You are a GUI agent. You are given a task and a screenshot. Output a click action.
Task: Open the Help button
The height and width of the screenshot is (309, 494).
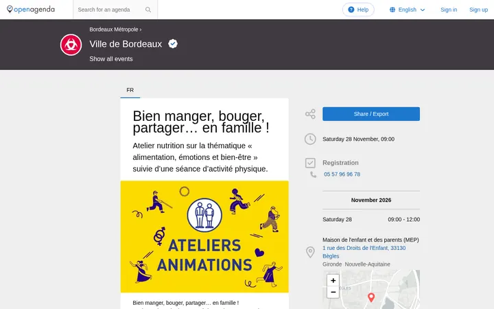coord(358,10)
